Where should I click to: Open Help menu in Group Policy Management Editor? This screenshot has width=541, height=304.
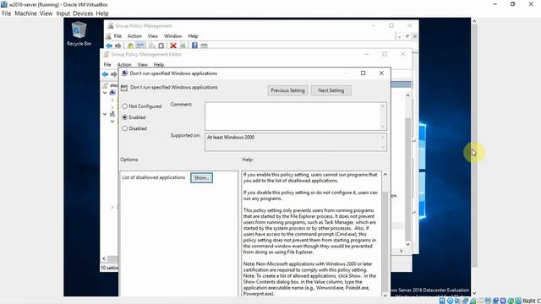159,65
